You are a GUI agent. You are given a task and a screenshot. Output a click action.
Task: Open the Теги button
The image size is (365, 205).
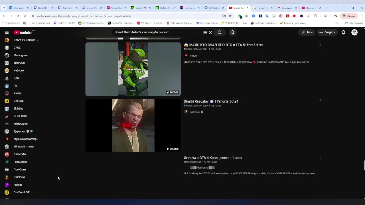pos(307,32)
